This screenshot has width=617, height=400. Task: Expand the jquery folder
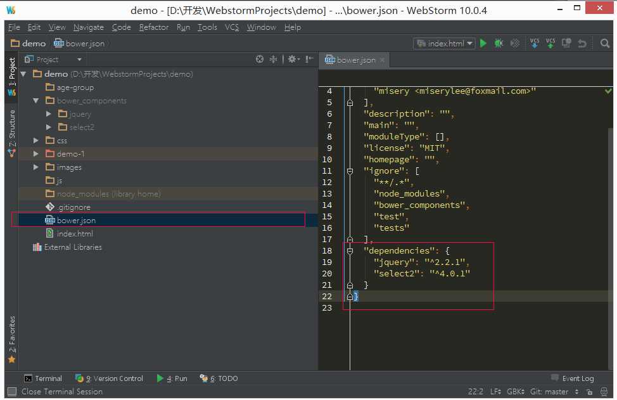click(49, 114)
